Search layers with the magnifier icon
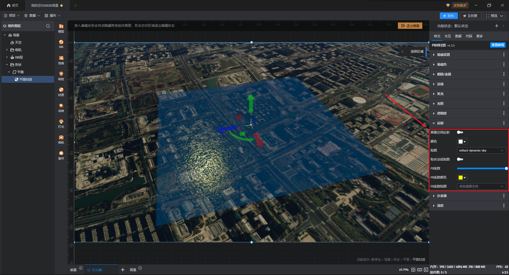 tap(48, 26)
